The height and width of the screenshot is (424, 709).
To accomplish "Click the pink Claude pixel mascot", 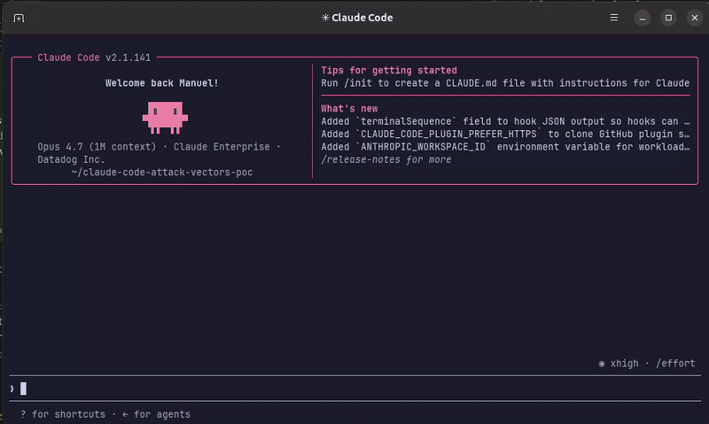I will (165, 118).
